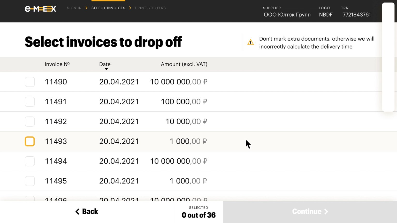Check the checkbox for invoice 11492
The width and height of the screenshot is (397, 223).
coord(30,121)
